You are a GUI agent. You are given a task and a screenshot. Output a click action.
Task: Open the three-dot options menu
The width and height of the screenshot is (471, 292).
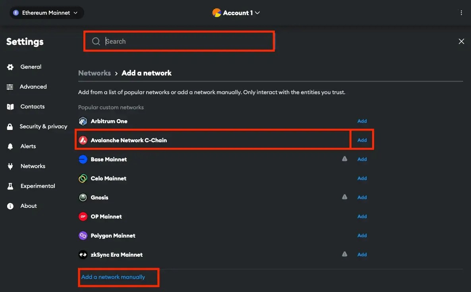point(461,12)
